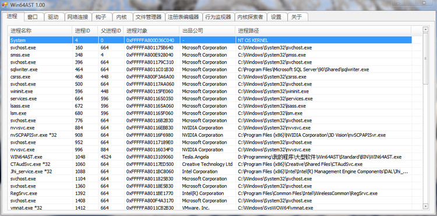Select the RegSrvc.exe process row
Viewport: 437px width, 216px height.
210,193
